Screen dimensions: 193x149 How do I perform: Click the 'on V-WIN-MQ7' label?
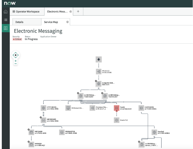click(x=40, y=145)
